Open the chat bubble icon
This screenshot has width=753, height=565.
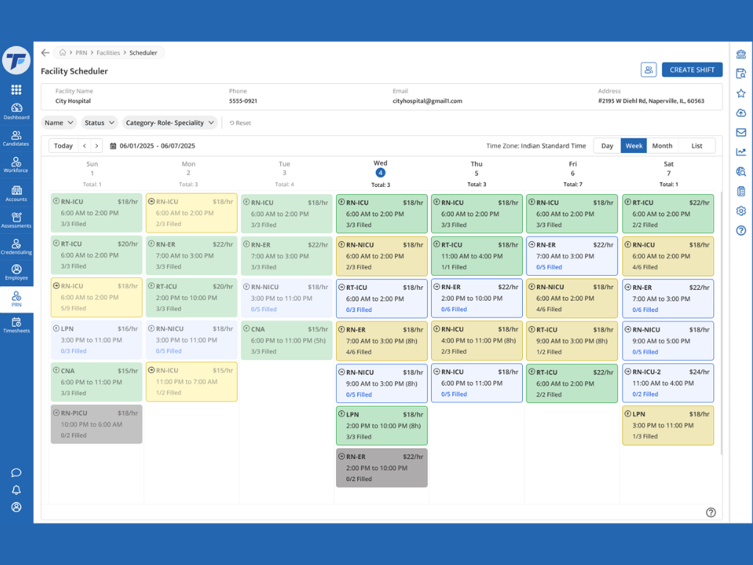[x=16, y=472]
